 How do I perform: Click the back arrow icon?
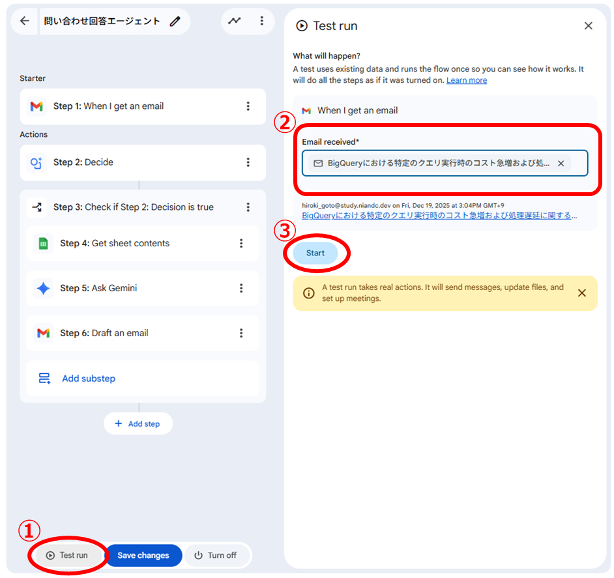tap(25, 21)
